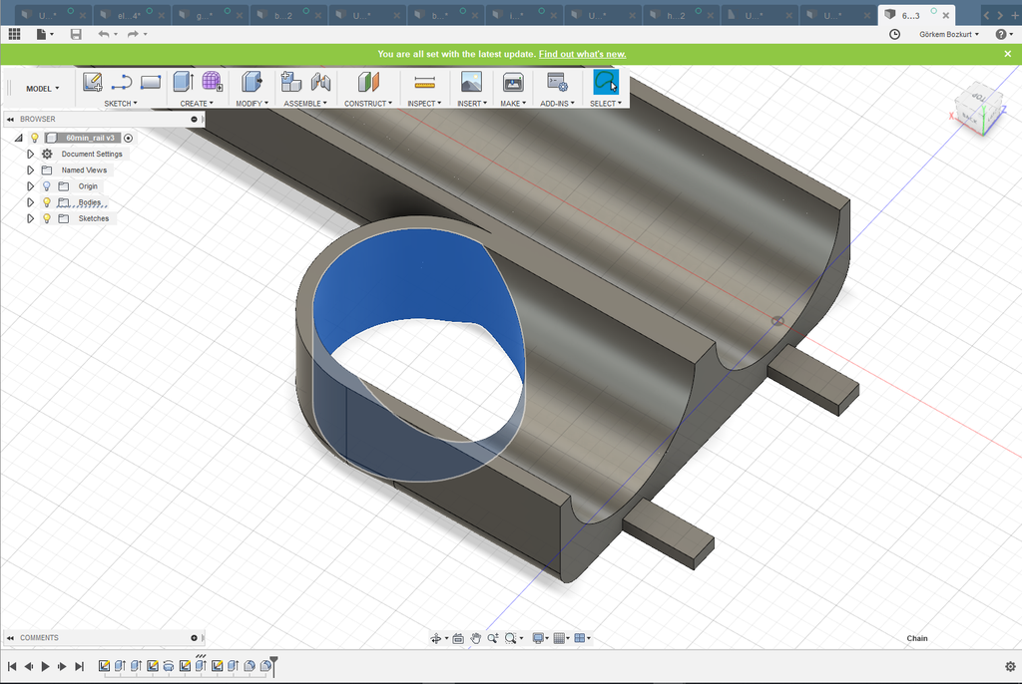Open the MODEL workspace dropdown
Screen dimensions: 1022x684
[x=42, y=89]
